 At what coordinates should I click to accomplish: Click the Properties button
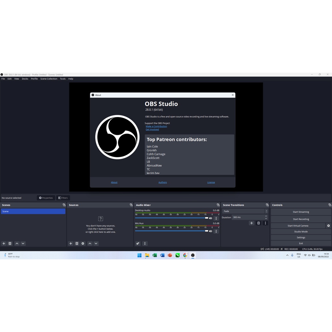pyautogui.click(x=46, y=198)
